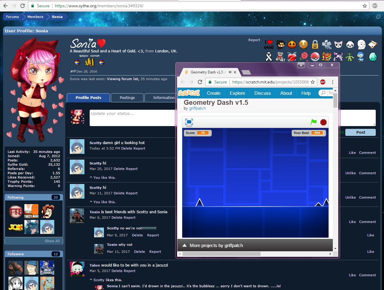Stop the Scratch project with red stop sign

click(323, 122)
